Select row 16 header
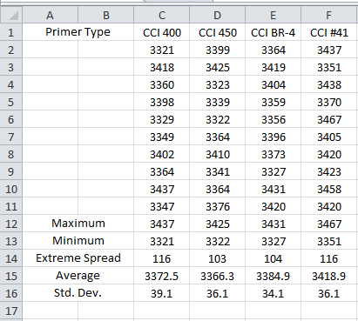This screenshot has width=358, height=321. 11,293
